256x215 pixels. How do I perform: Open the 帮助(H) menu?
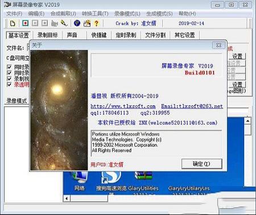tap(187, 14)
